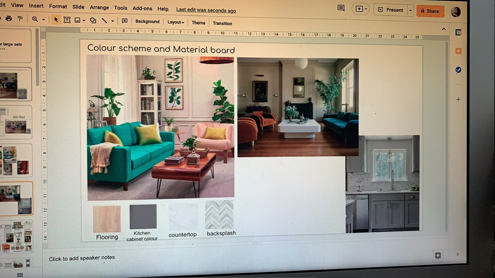
Task: Select the arrow cursor tool
Action: (x=56, y=20)
